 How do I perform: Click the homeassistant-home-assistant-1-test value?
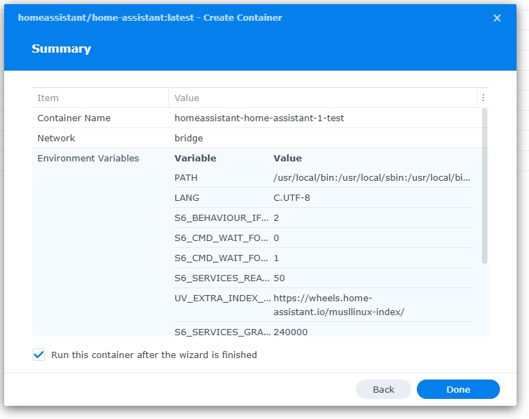point(259,118)
